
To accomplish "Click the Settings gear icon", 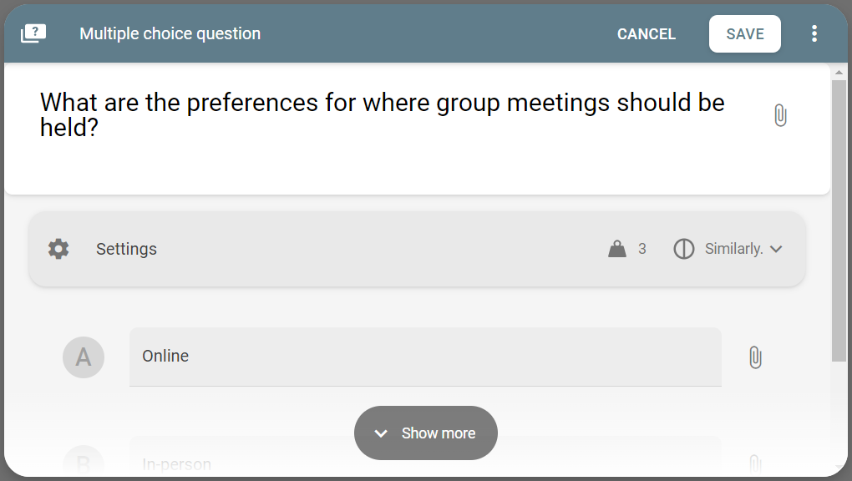I will point(58,249).
